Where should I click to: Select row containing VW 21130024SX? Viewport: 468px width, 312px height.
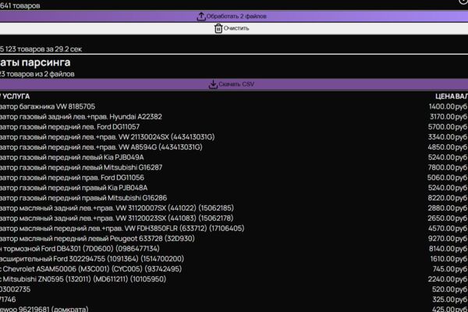[x=234, y=137]
